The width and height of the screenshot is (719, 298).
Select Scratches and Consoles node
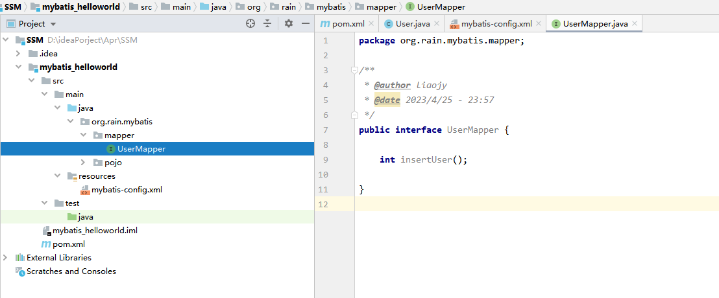click(157, 271)
